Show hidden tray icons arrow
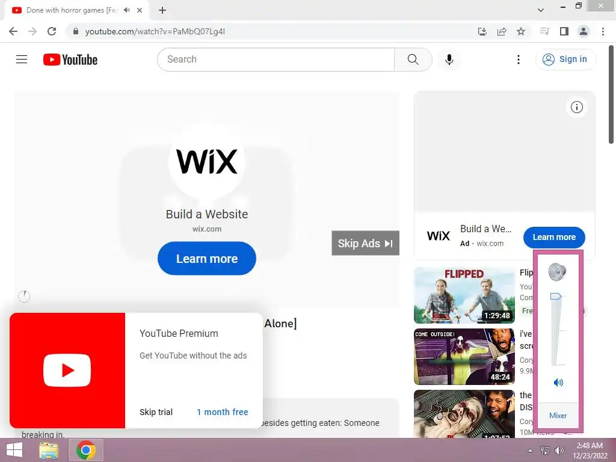Viewport: 616px width, 462px height. coord(531,451)
